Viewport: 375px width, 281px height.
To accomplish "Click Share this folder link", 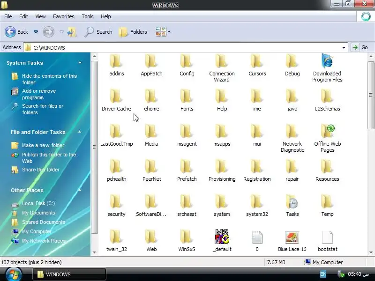I will pos(41,170).
